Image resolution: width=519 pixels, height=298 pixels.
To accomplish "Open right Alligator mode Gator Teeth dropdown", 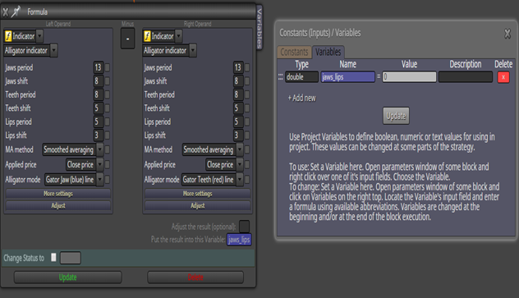I will (213, 180).
